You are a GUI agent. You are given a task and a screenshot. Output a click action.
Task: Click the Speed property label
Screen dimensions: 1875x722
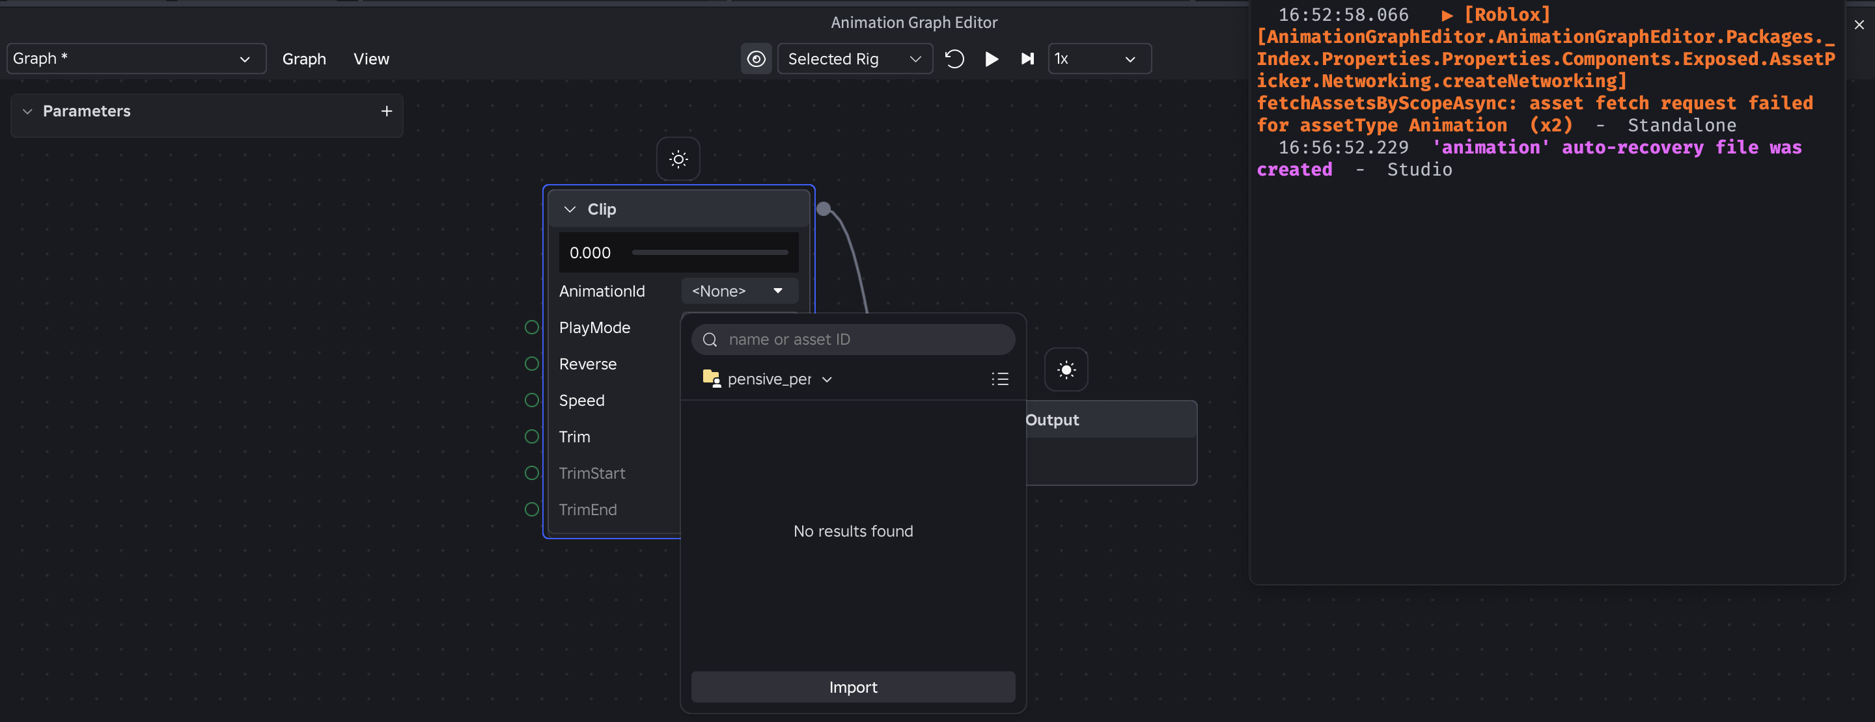[x=581, y=401]
